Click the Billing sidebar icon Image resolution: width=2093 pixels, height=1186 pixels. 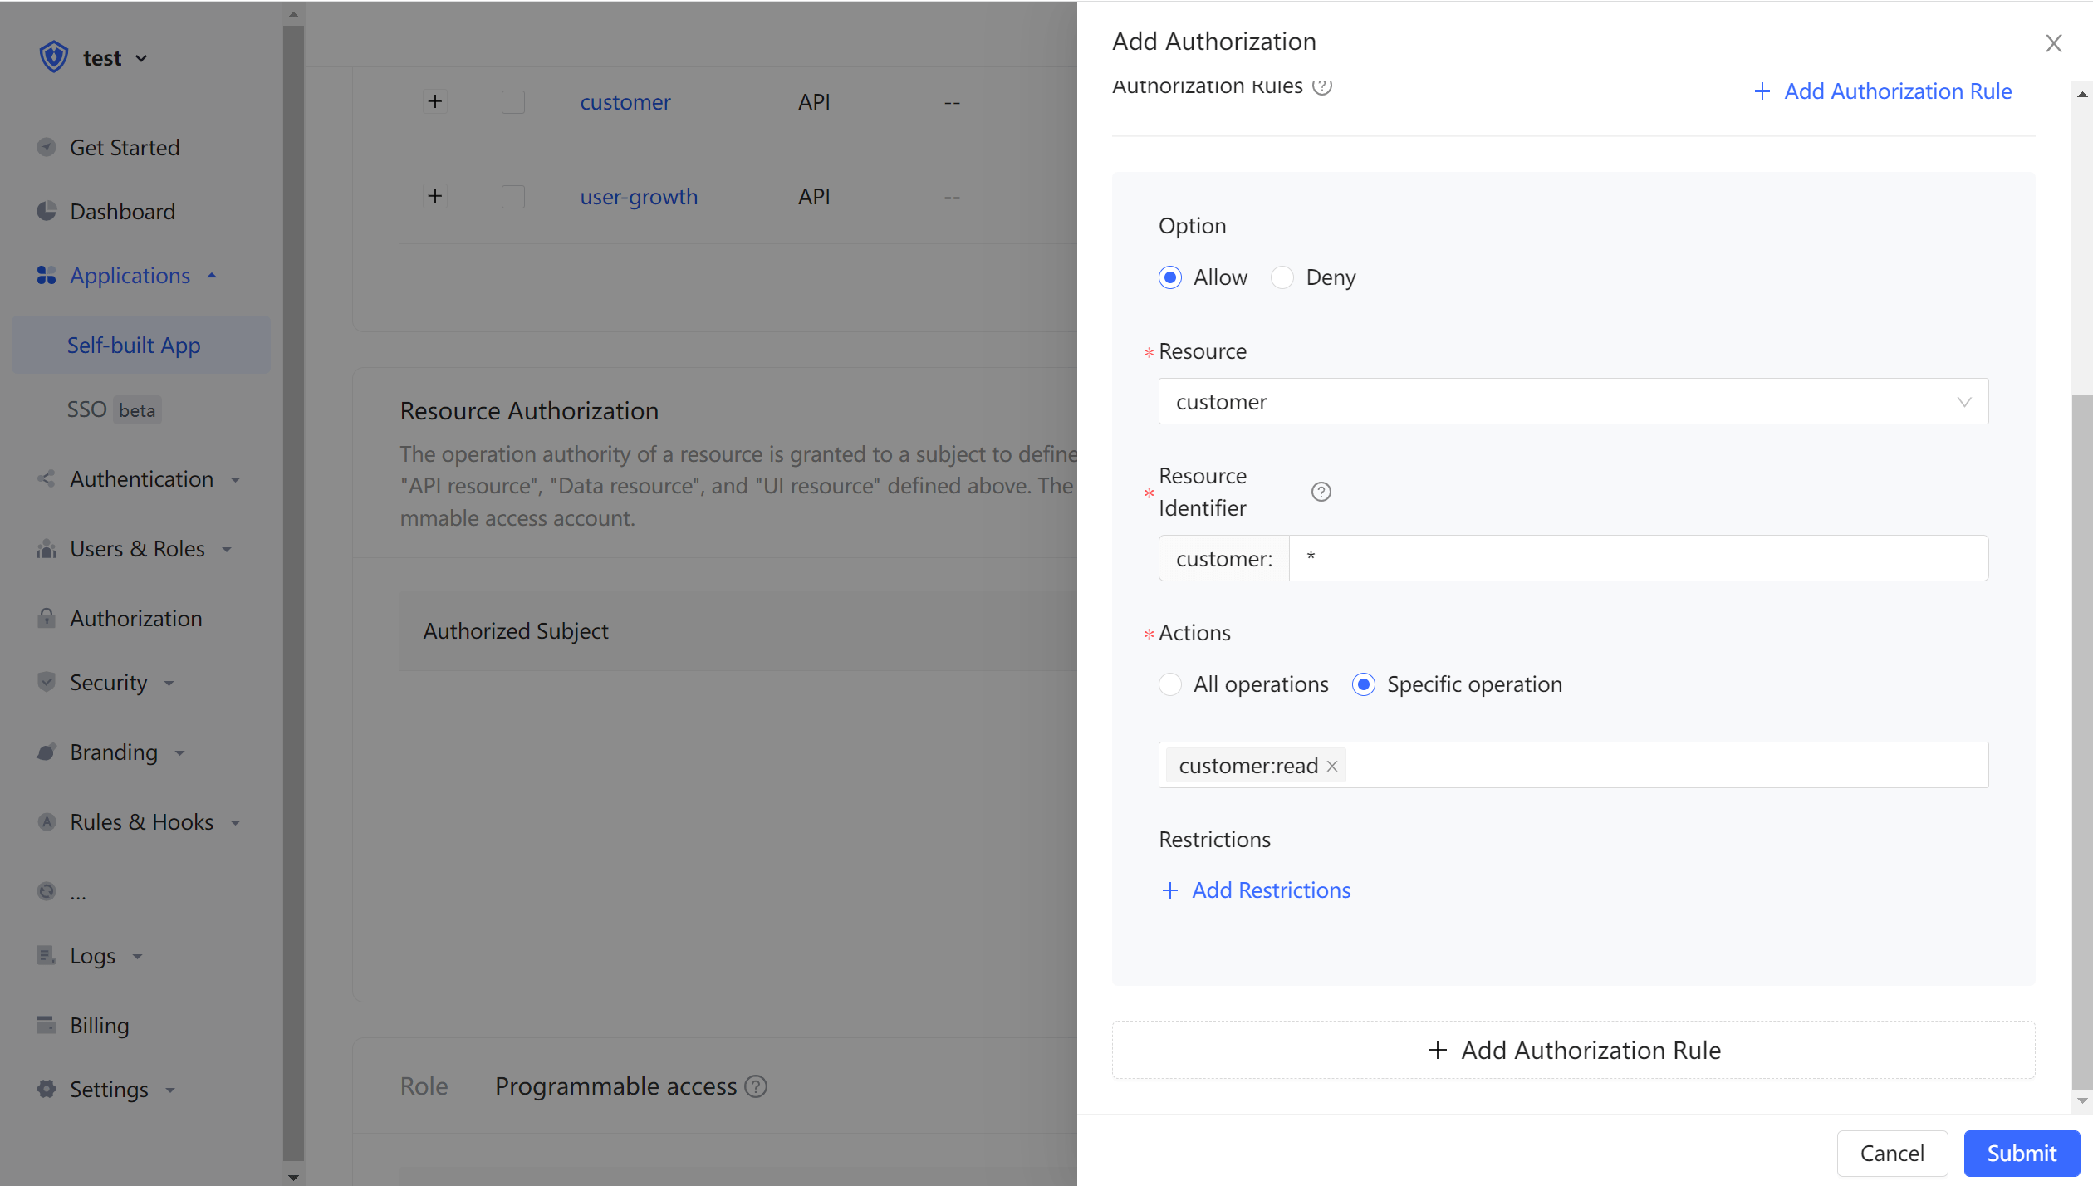(47, 1025)
